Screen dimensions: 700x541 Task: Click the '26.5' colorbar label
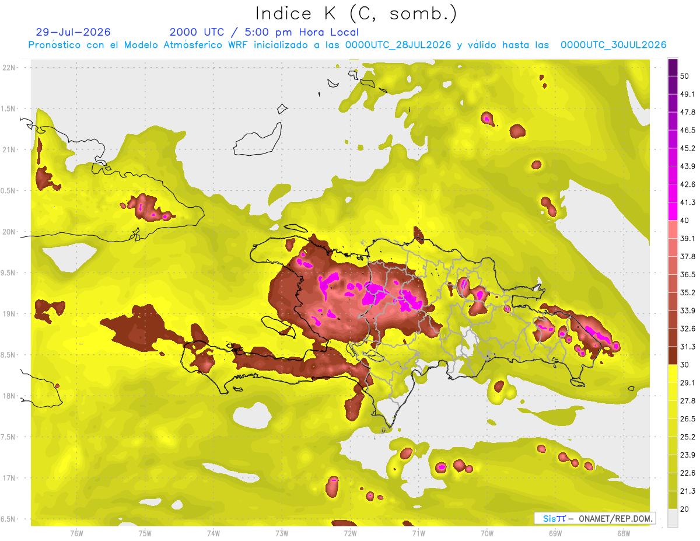pyautogui.click(x=688, y=418)
